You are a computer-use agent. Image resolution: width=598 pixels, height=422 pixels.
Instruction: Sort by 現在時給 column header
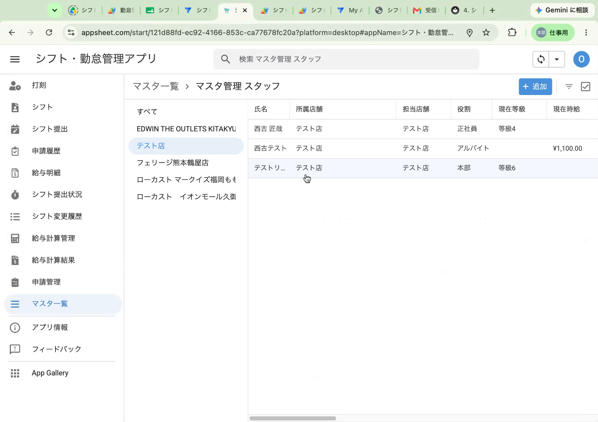point(566,109)
